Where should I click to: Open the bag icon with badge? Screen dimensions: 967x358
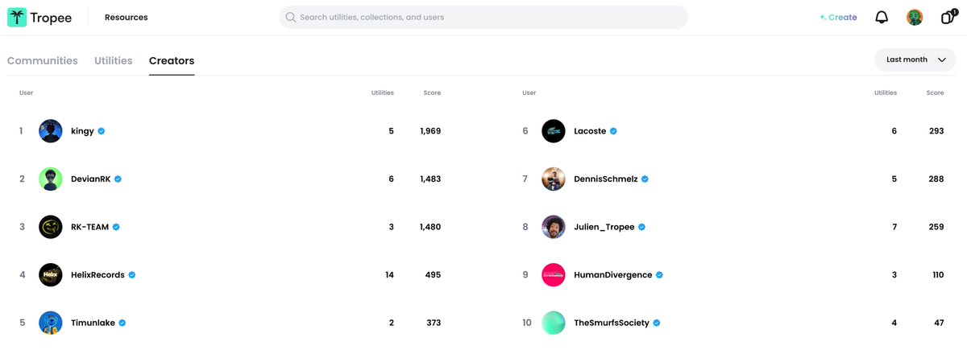point(948,17)
